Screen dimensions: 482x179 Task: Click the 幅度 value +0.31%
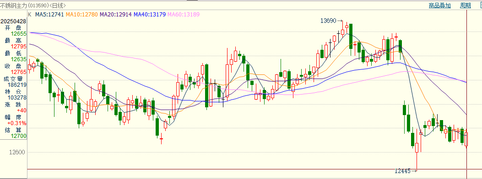(17, 123)
